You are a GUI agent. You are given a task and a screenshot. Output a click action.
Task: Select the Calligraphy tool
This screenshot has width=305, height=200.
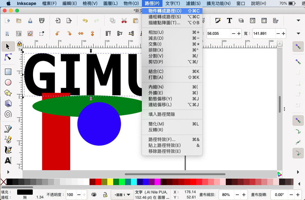click(x=8, y=150)
